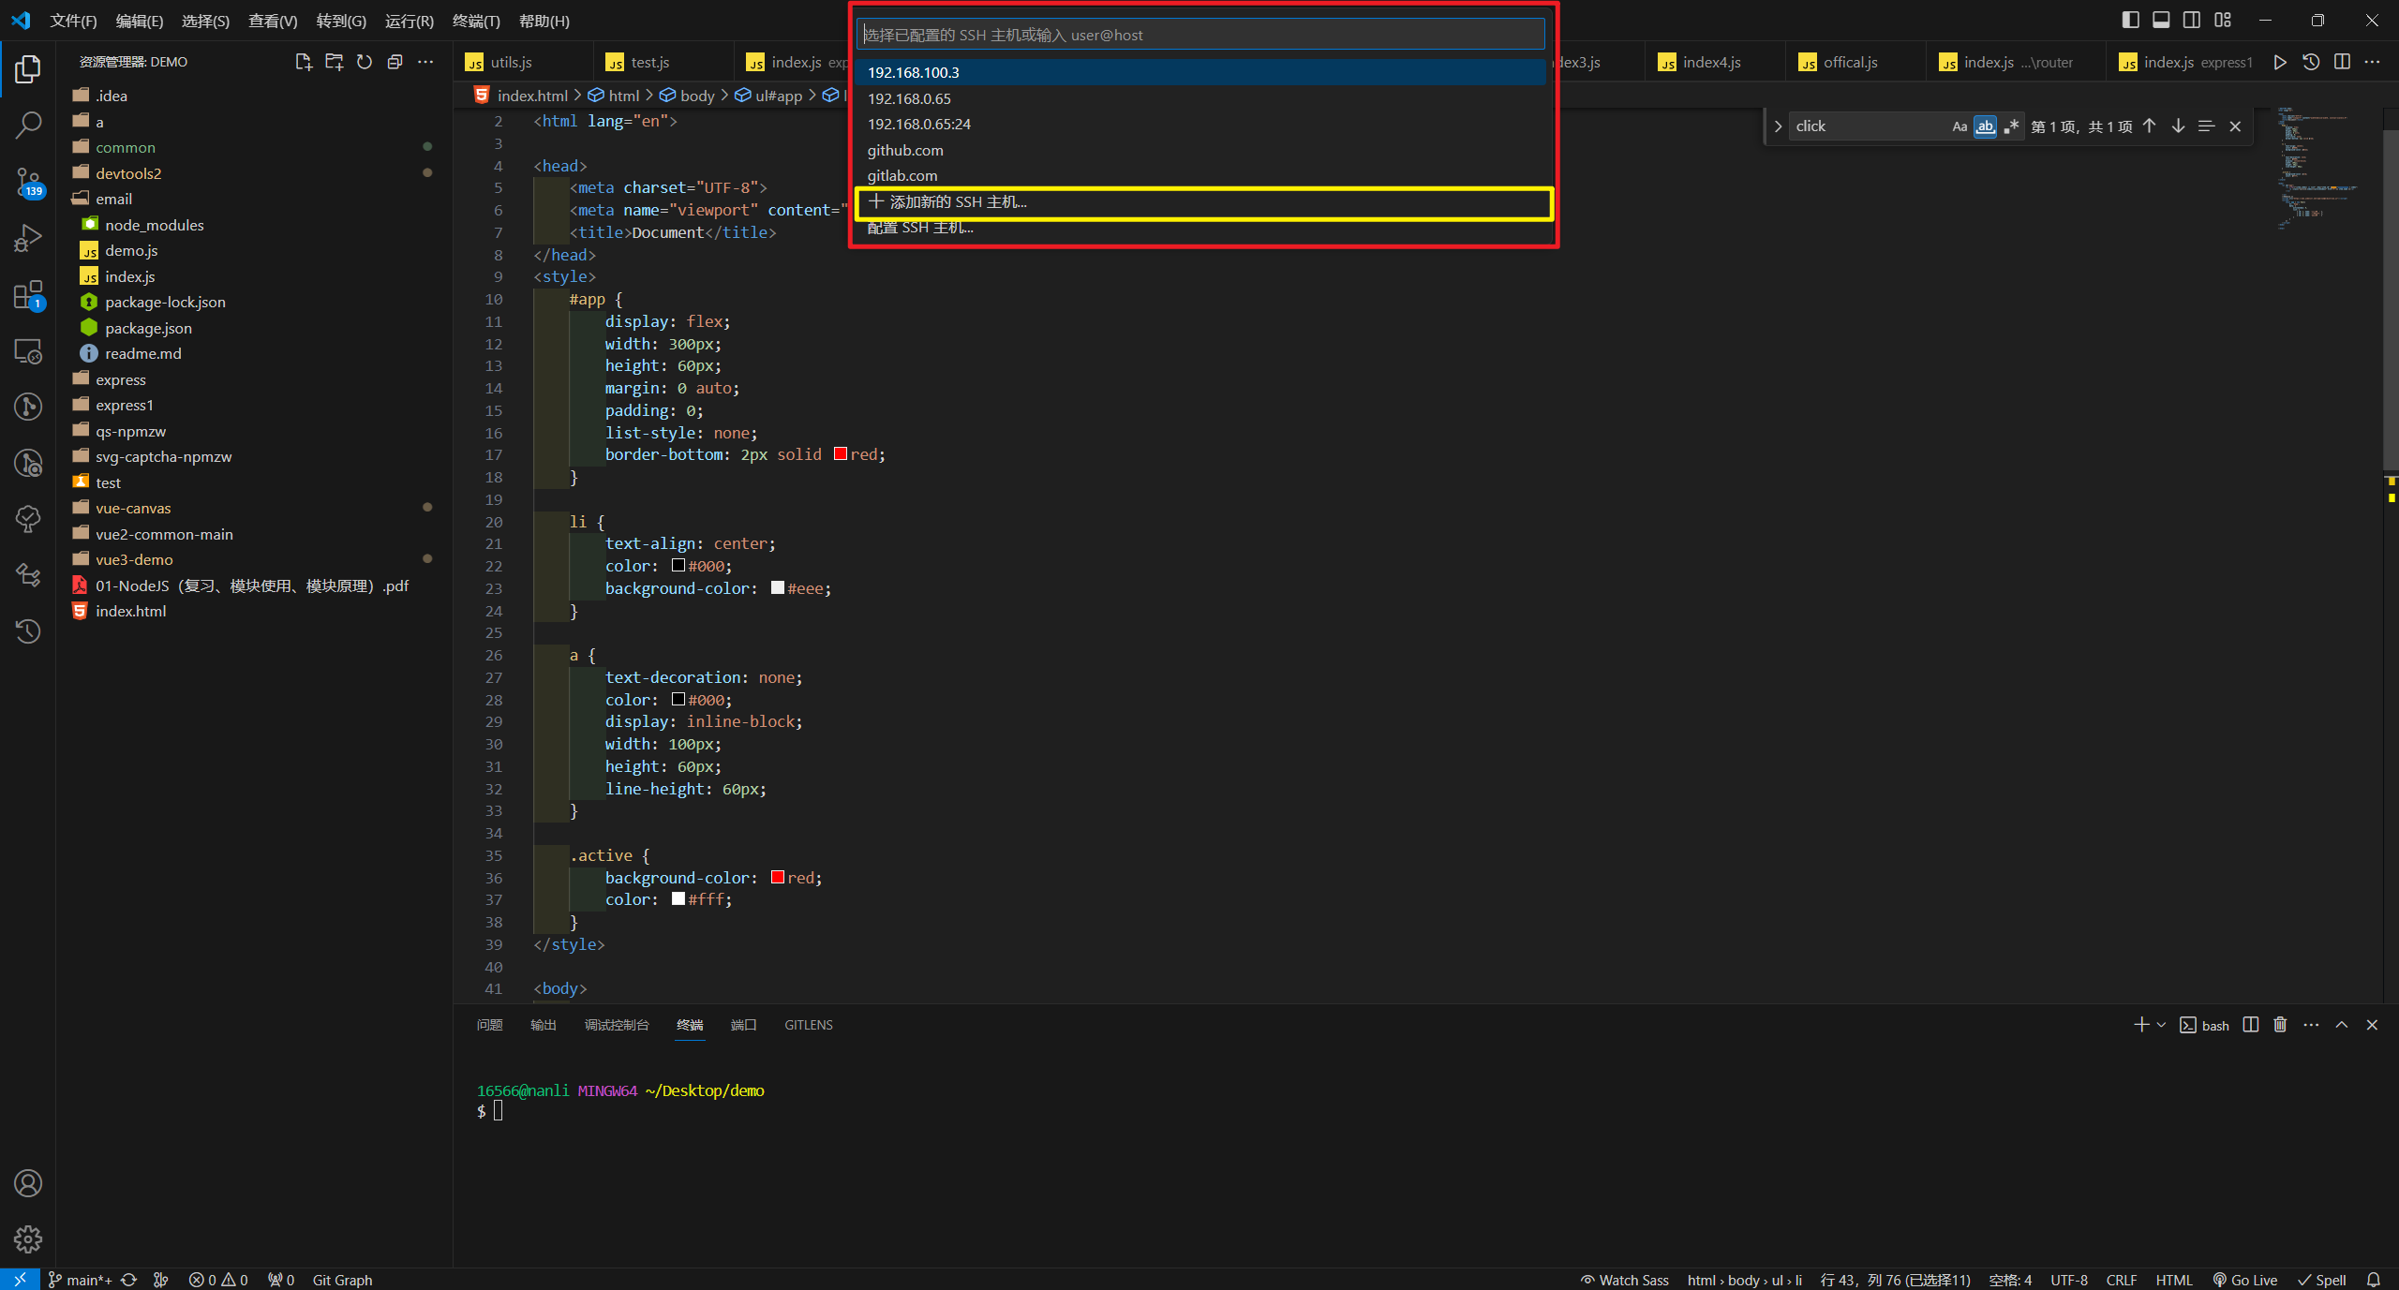Open the new terminal launch profile dropdown
This screenshot has height=1290, width=2399.
coord(2162,1025)
